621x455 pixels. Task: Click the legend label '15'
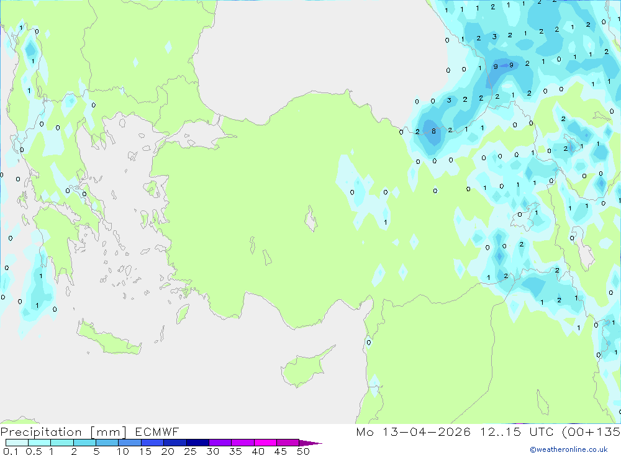[145, 451]
